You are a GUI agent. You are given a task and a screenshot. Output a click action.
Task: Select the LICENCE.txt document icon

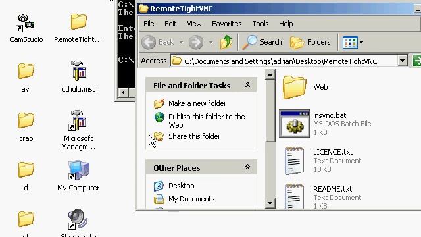click(294, 161)
